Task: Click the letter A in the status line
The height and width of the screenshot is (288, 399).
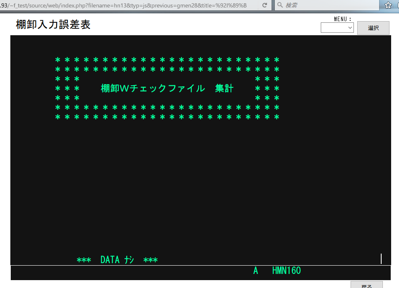Action: click(256, 271)
